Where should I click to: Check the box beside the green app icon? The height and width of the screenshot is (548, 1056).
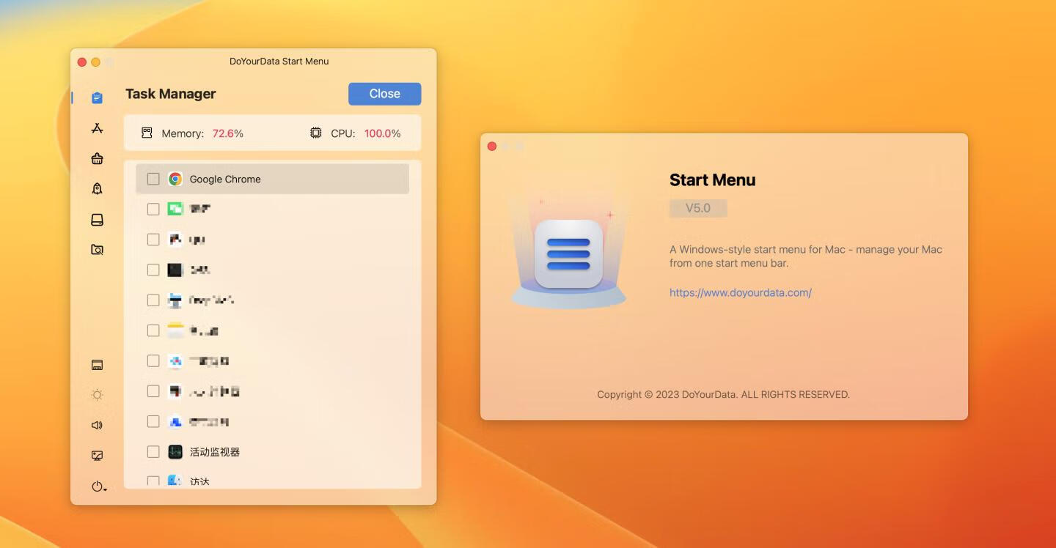click(x=153, y=209)
